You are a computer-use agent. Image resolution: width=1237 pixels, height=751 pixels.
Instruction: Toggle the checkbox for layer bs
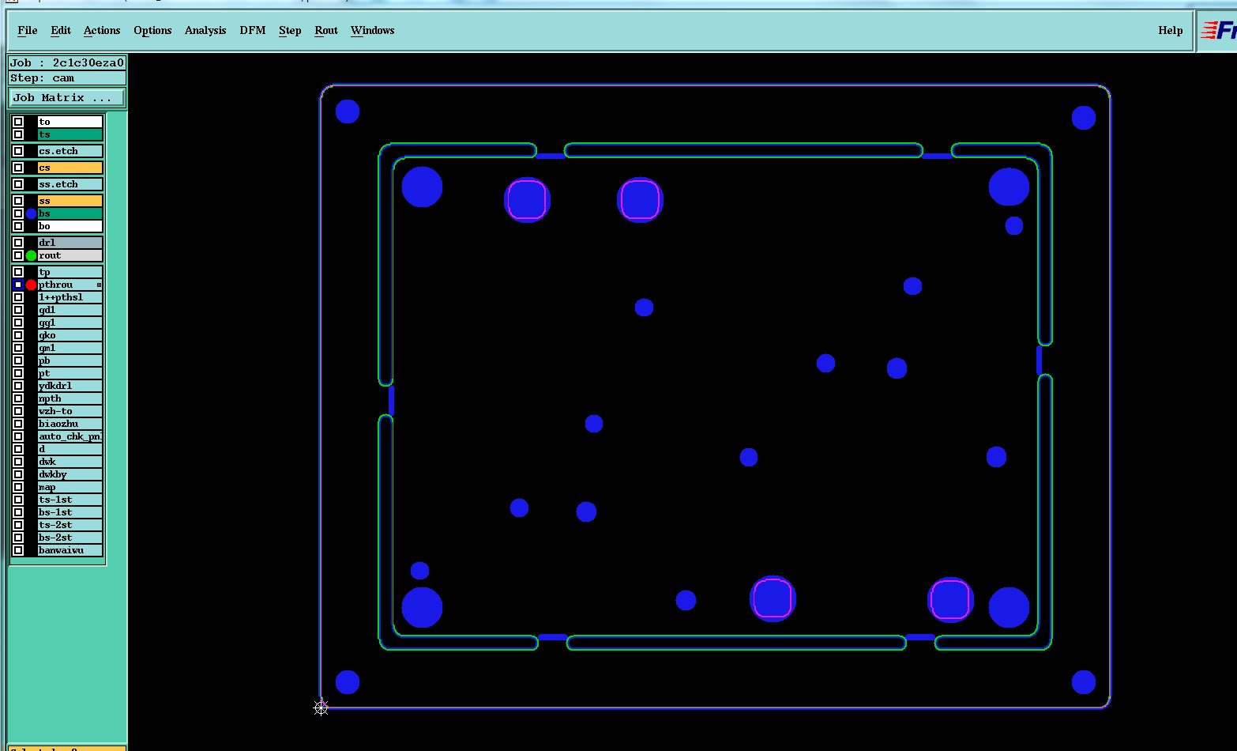pos(18,213)
